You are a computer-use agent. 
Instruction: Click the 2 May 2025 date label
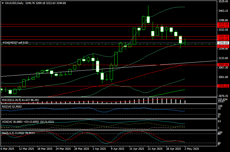[191, 149]
